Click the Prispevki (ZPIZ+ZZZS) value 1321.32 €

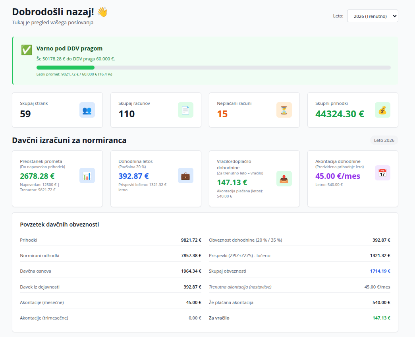tap(380, 256)
